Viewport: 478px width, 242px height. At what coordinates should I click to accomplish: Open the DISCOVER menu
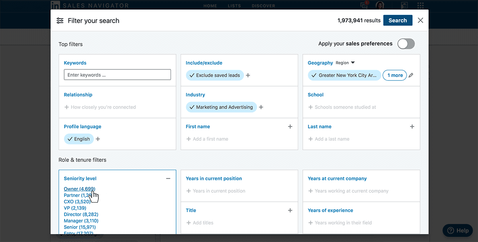[263, 6]
